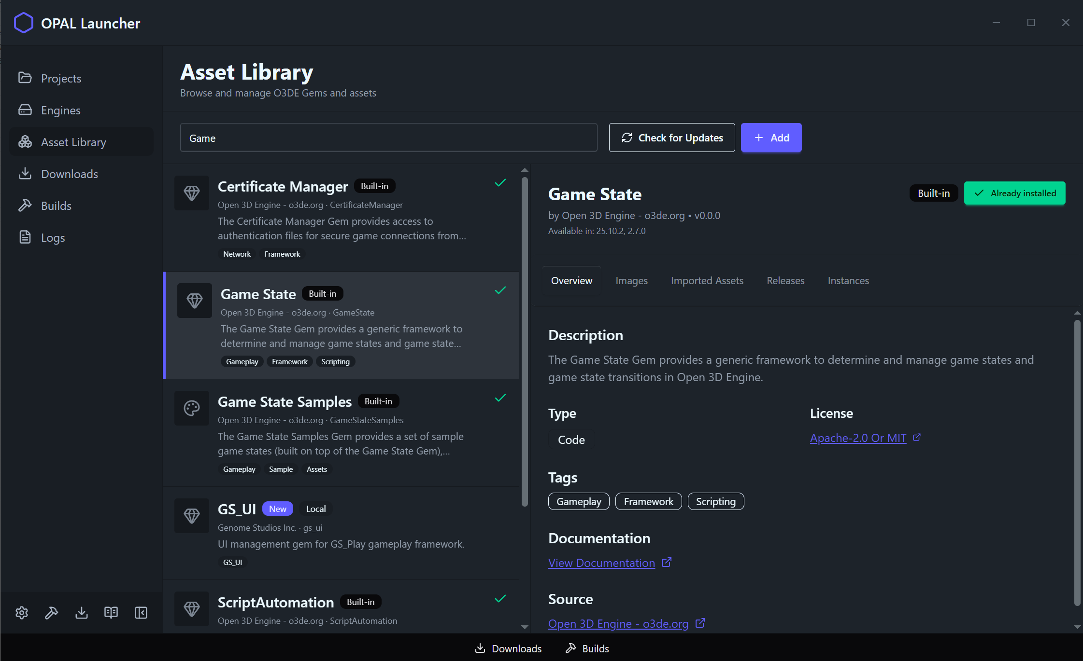Click the gem list vertical scrollbar
The height and width of the screenshot is (661, 1083).
(x=525, y=342)
